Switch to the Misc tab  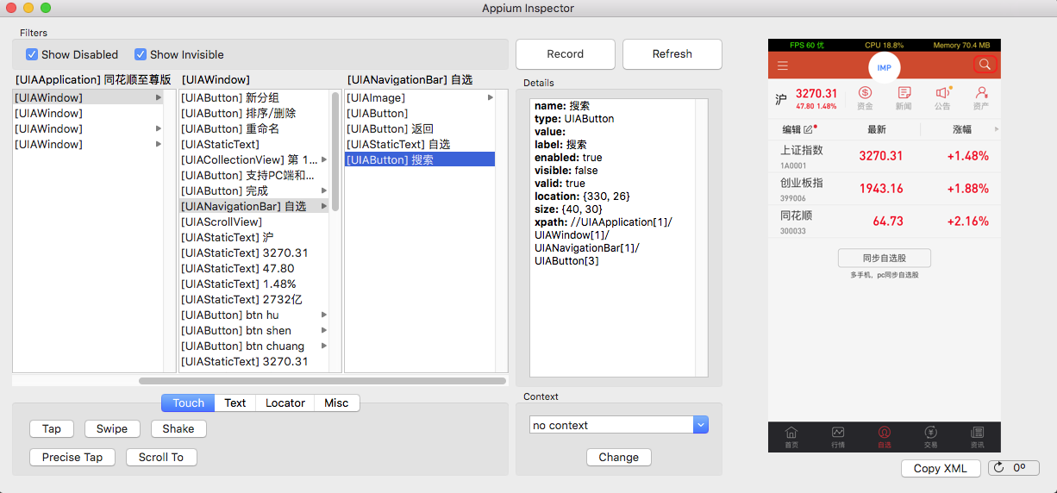[x=337, y=403]
